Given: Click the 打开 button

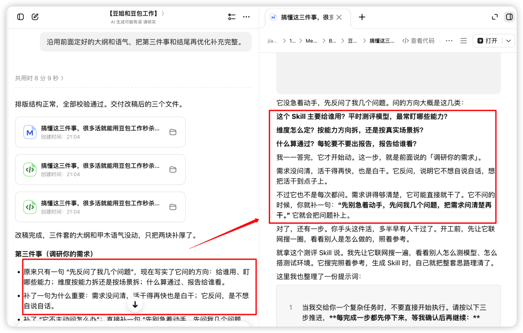Looking at the screenshot, I should tap(487, 41).
